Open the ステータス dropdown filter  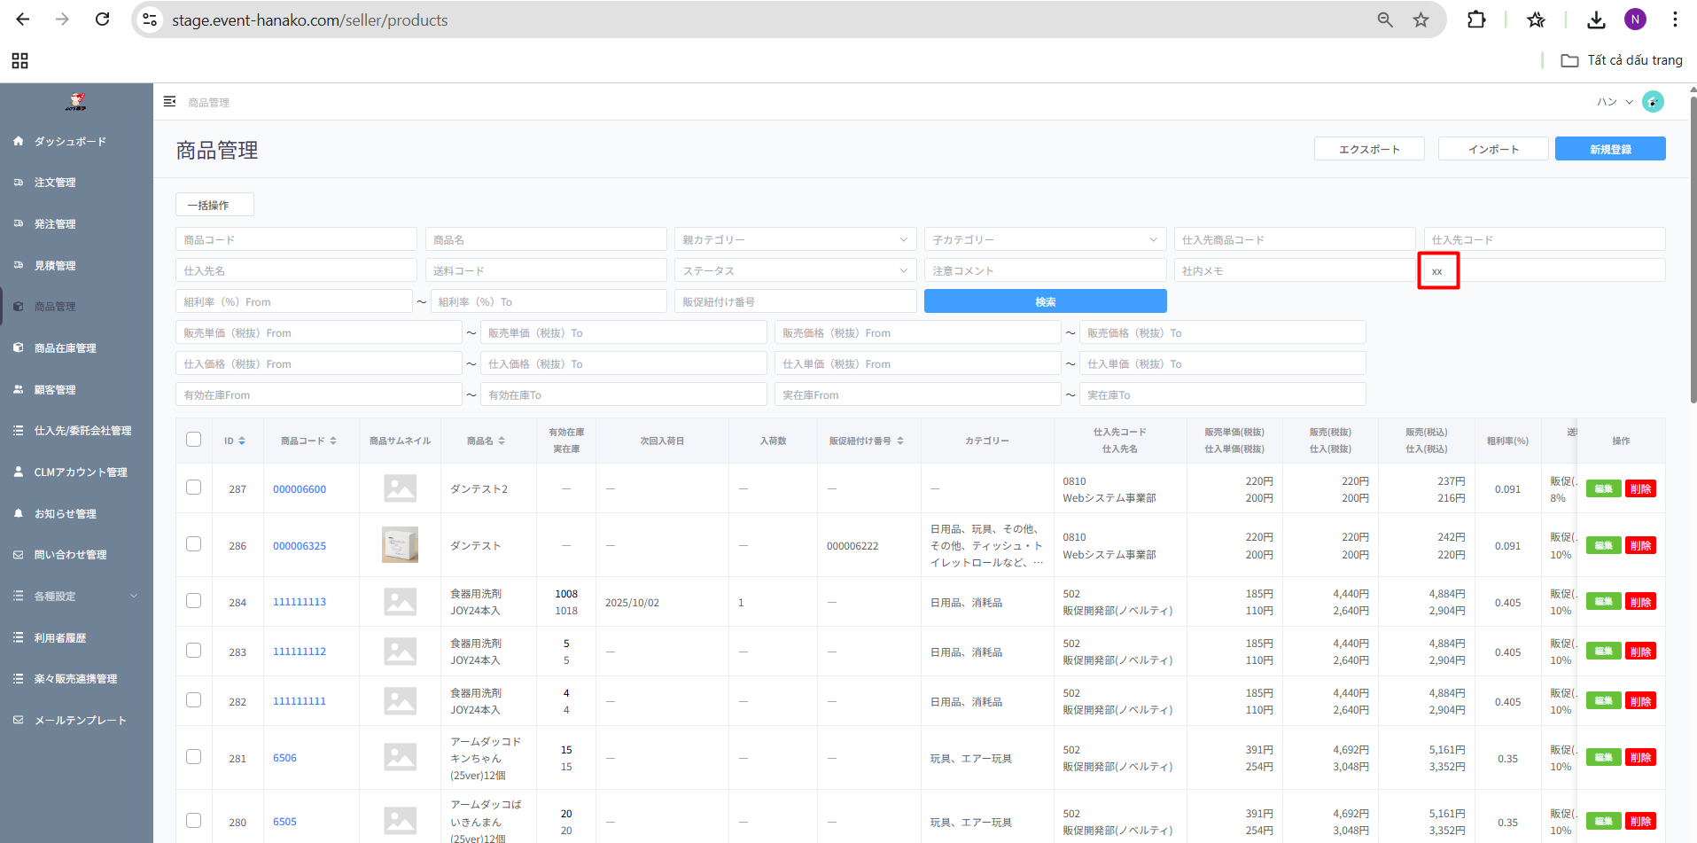pyautogui.click(x=794, y=270)
